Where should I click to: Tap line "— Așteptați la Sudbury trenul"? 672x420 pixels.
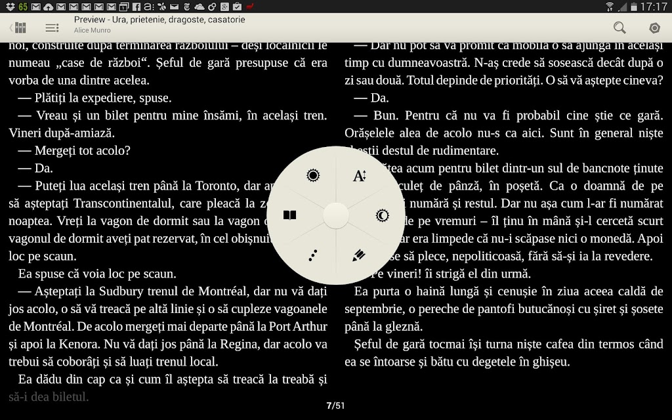click(x=173, y=291)
